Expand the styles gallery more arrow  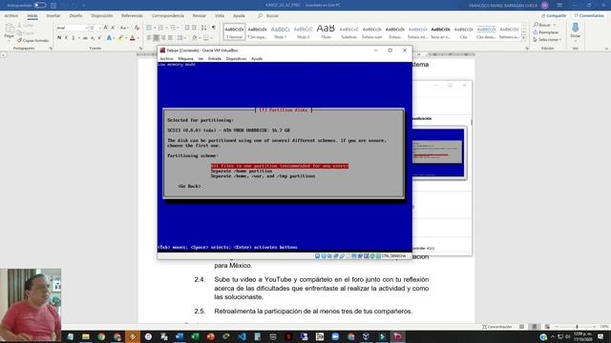524,38
